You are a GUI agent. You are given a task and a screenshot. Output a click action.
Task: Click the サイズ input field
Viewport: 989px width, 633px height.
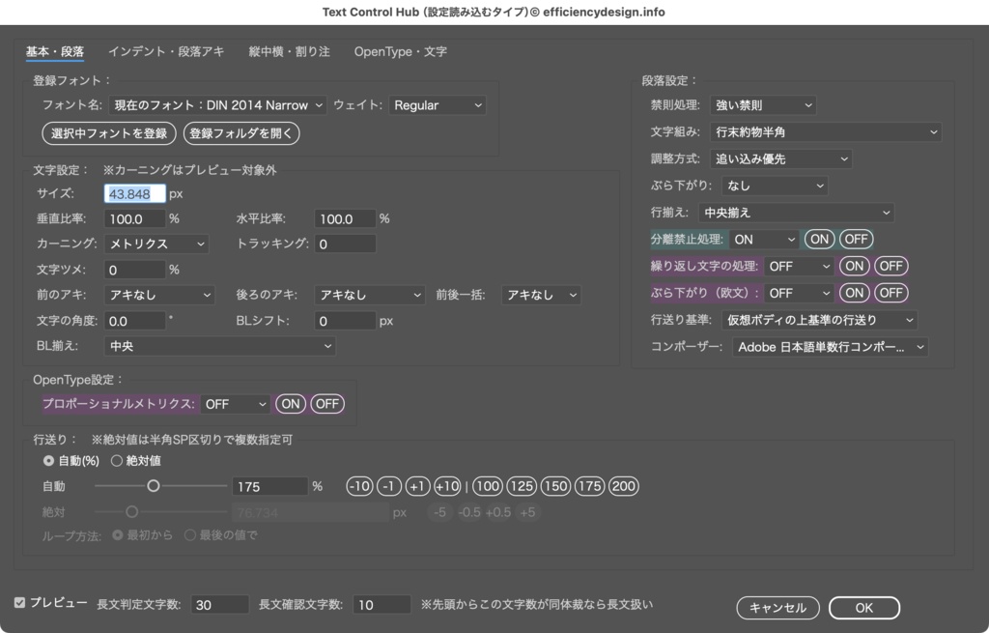coord(135,193)
